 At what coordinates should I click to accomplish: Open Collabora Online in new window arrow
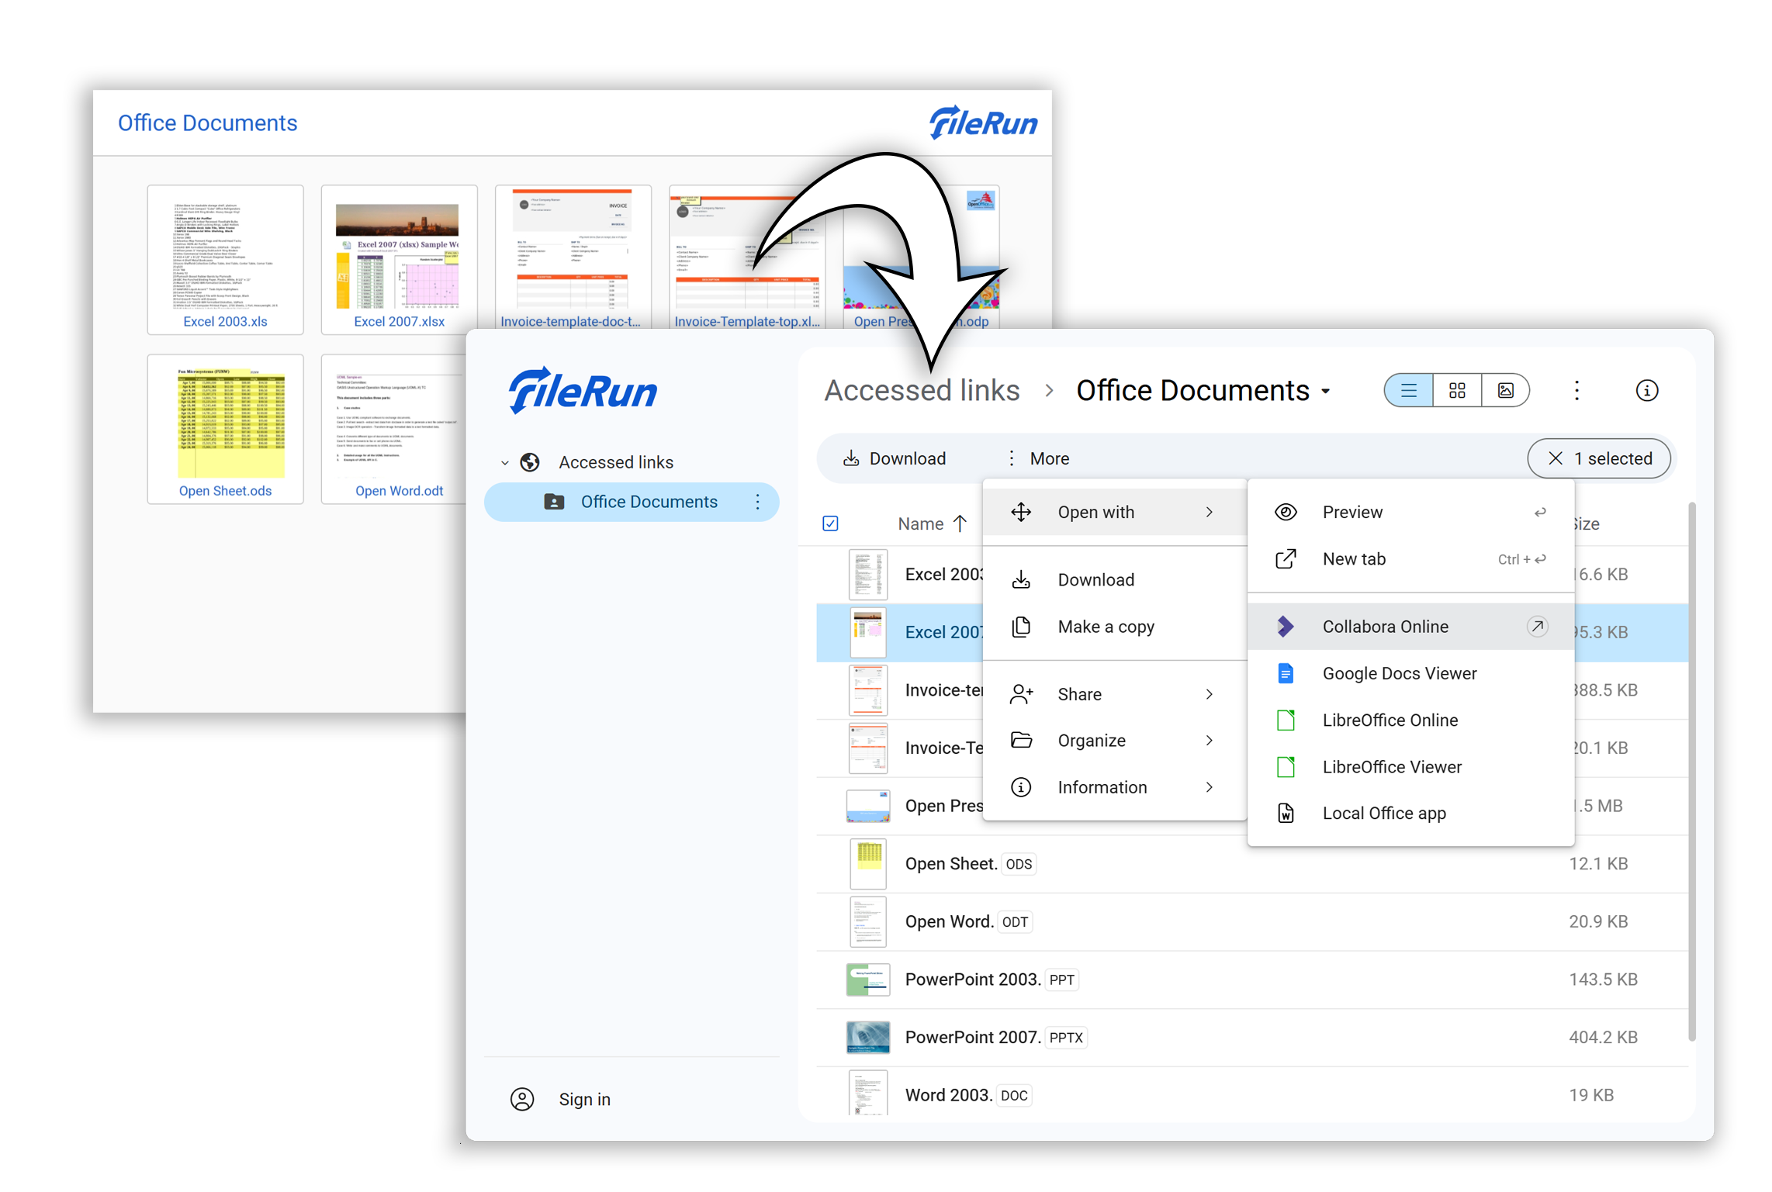click(1537, 627)
